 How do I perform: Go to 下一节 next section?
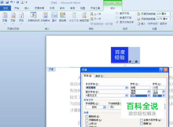[95, 19]
